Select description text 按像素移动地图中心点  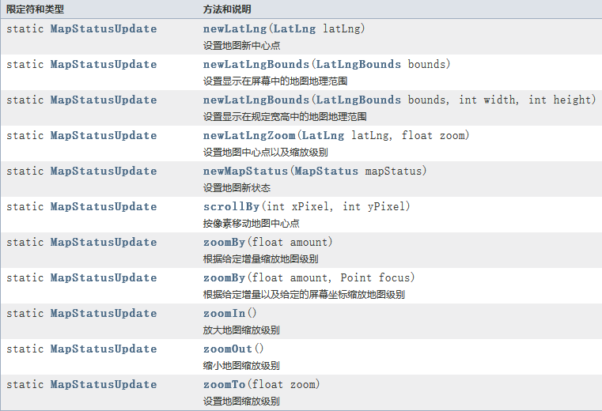[x=251, y=224]
